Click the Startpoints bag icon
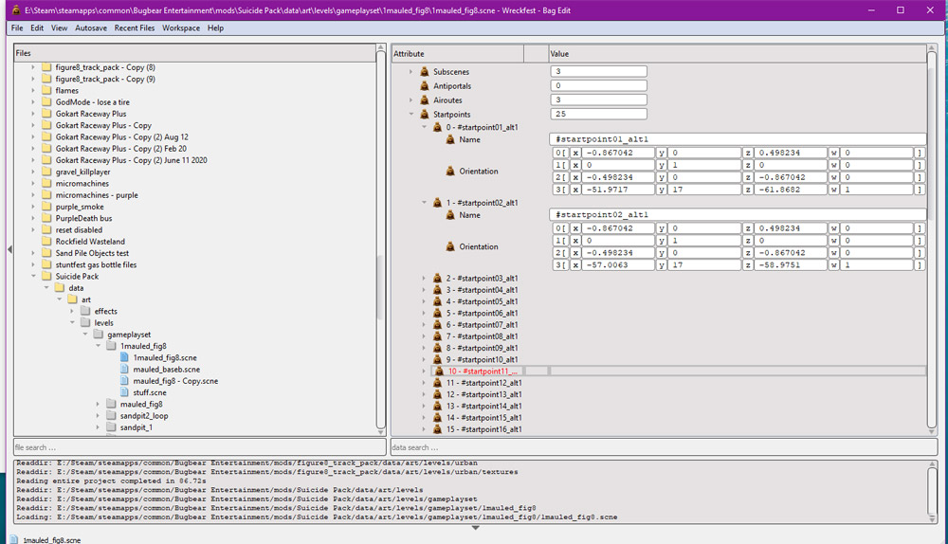948x544 pixels. (425, 114)
